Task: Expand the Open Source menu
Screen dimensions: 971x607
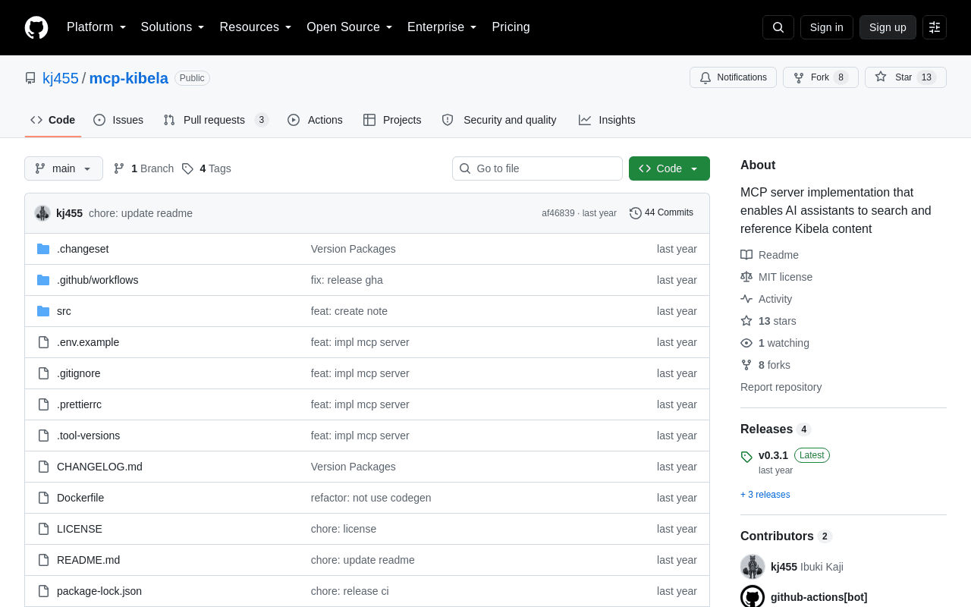Action: pyautogui.click(x=350, y=27)
